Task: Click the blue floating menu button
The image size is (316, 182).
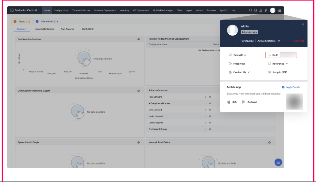Action: click(278, 162)
